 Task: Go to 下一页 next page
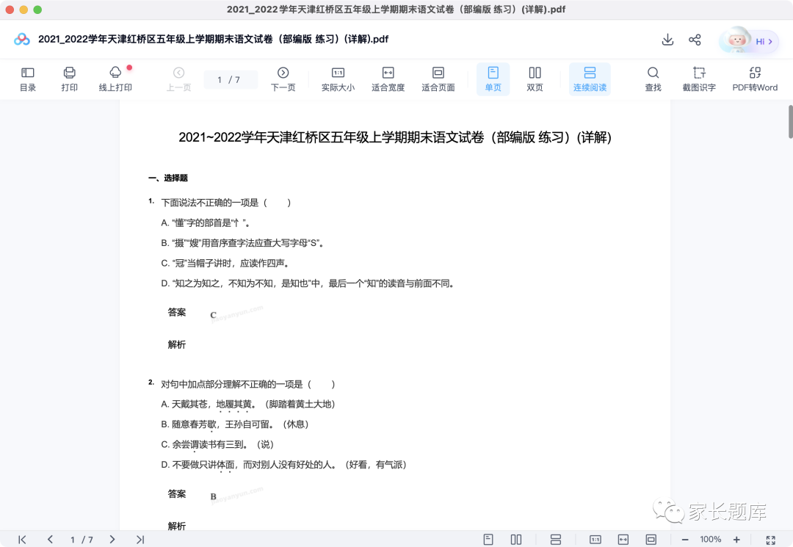(x=283, y=79)
